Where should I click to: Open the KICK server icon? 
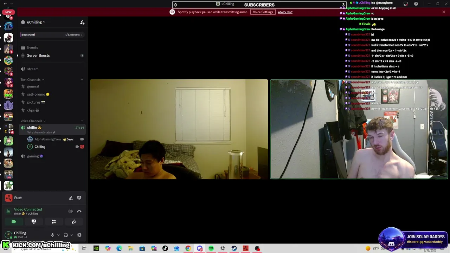coord(8,94)
